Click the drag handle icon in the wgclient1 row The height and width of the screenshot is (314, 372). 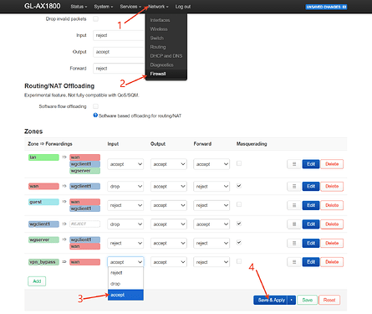294,224
